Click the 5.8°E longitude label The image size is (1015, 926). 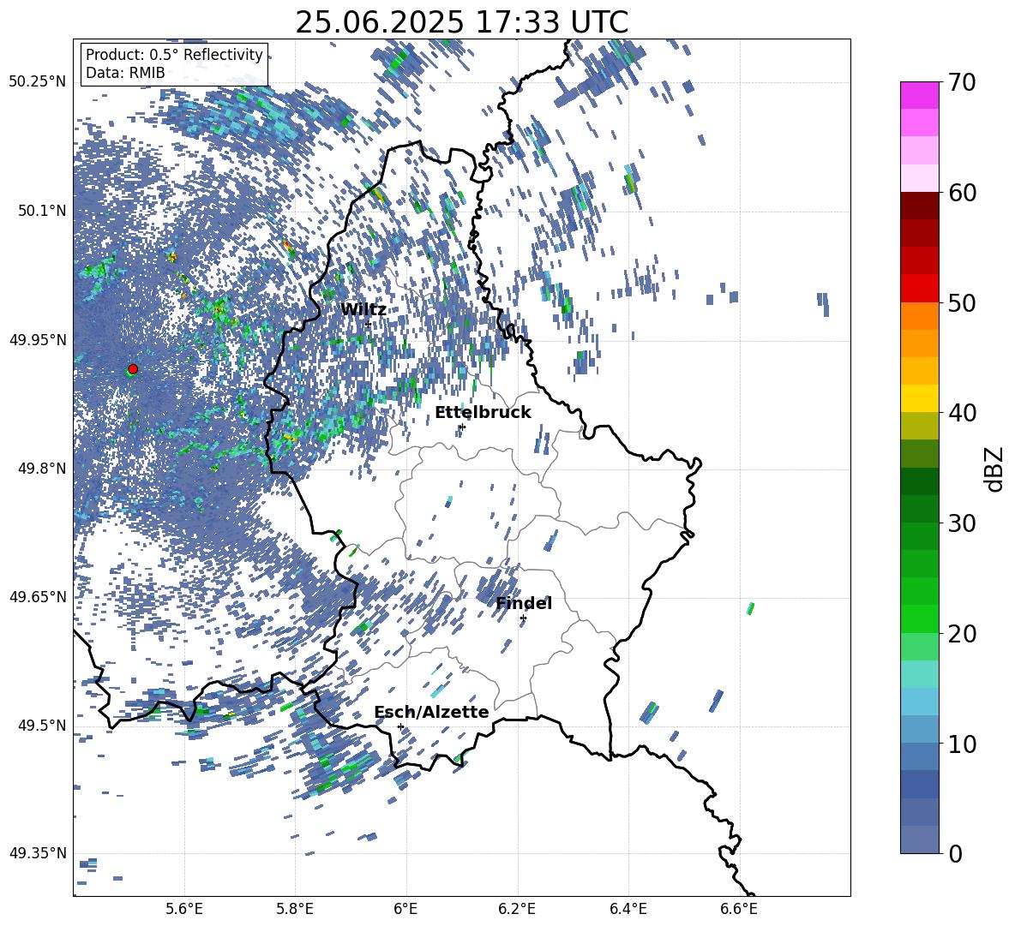295,909
